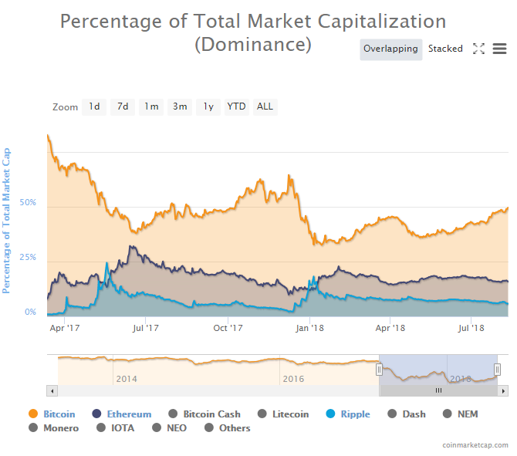The image size is (517, 456).
Task: Switch to the Stacked view
Action: coord(445,49)
